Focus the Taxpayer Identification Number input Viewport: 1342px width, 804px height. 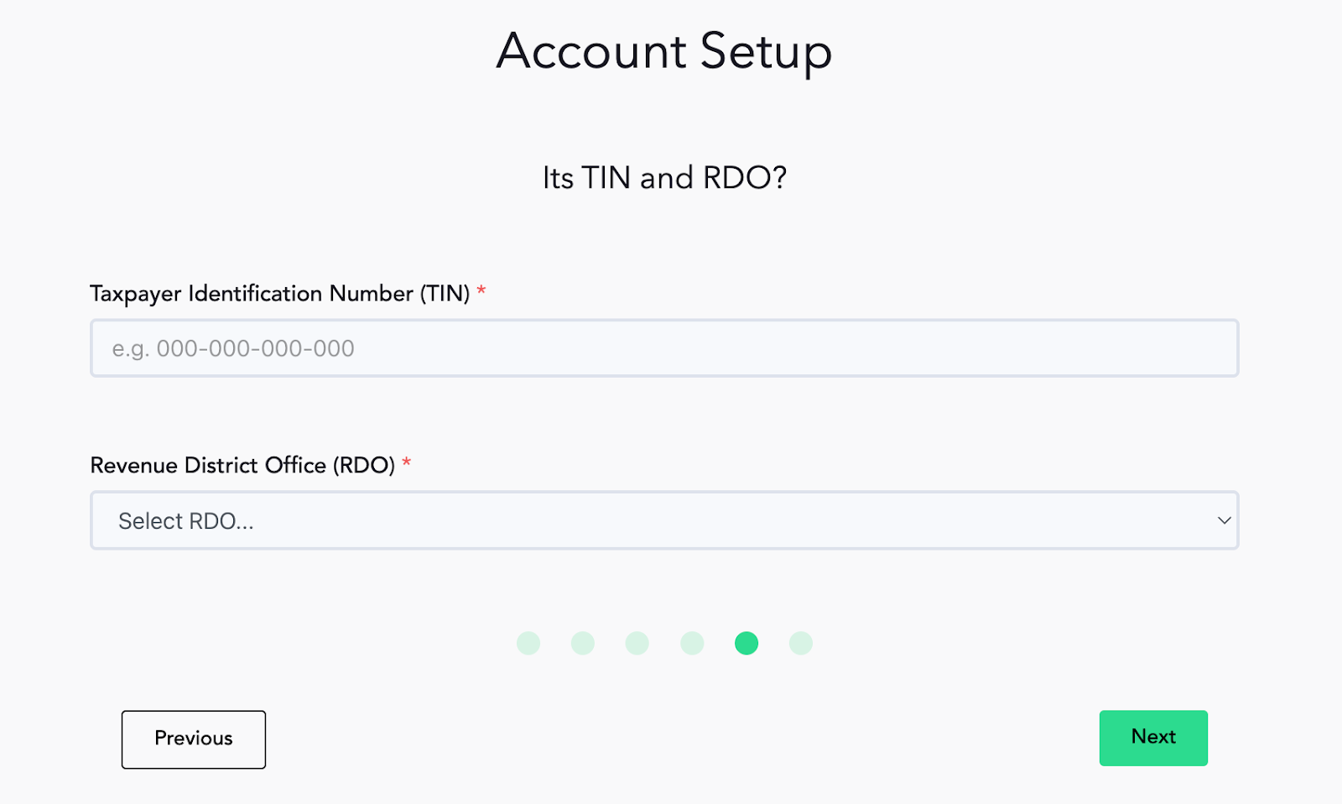click(664, 347)
